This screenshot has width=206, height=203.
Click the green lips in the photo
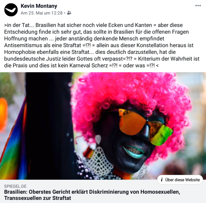[x=133, y=152]
